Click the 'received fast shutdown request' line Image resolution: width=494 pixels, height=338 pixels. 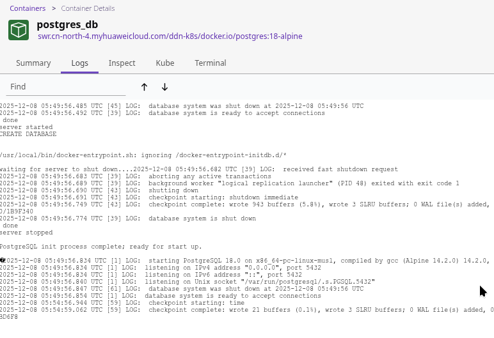(199, 169)
